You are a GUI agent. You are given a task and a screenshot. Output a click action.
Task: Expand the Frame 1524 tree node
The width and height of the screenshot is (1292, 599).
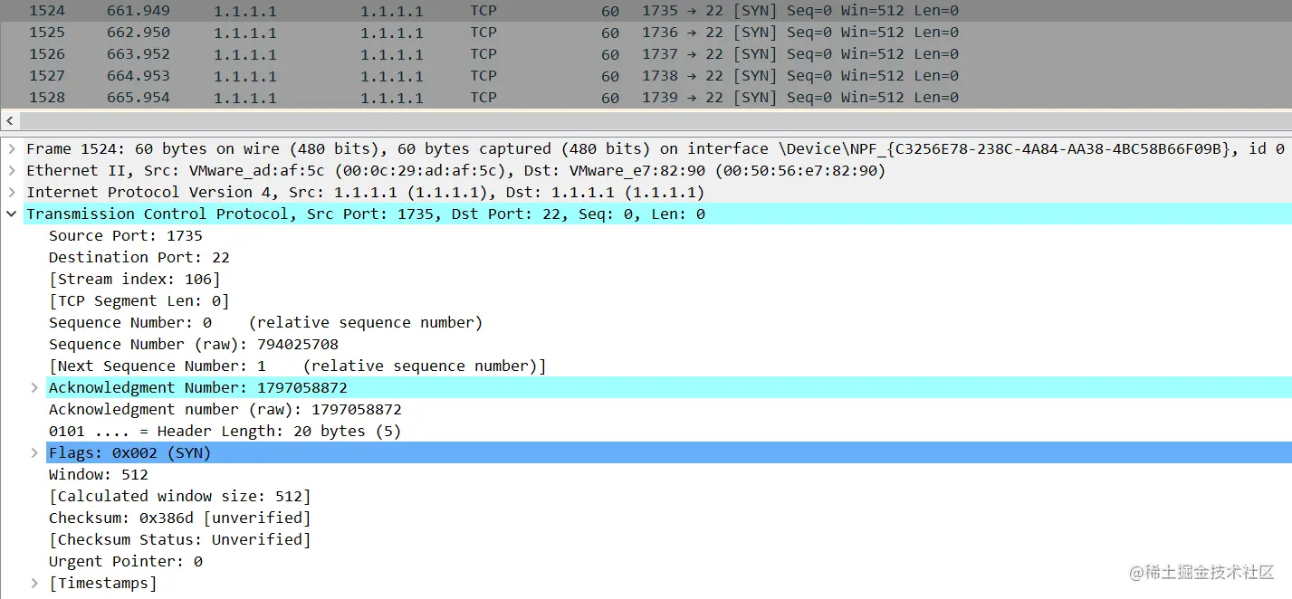[11, 149]
